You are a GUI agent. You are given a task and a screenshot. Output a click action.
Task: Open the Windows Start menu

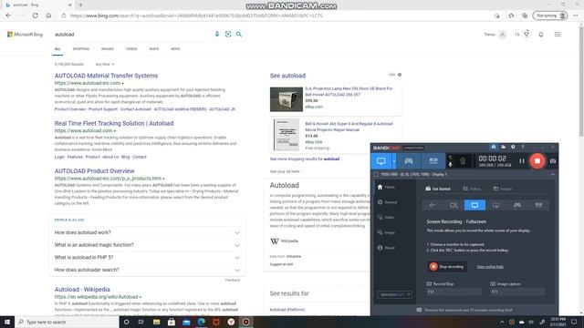[x=7, y=322]
